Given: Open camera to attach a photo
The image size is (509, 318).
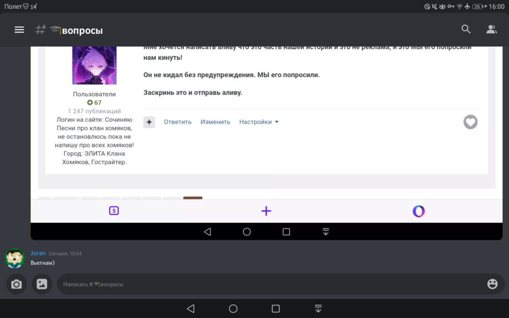Looking at the screenshot, I should [x=16, y=284].
